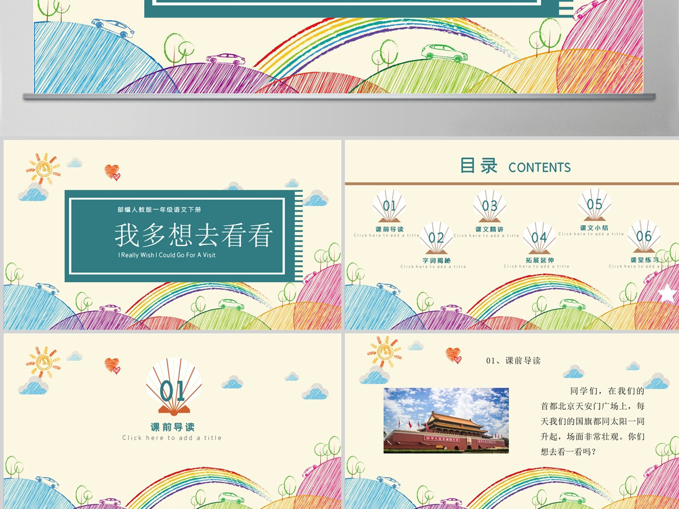Click the shell icon numbered 03
This screenshot has height=509, width=679.
(489, 206)
